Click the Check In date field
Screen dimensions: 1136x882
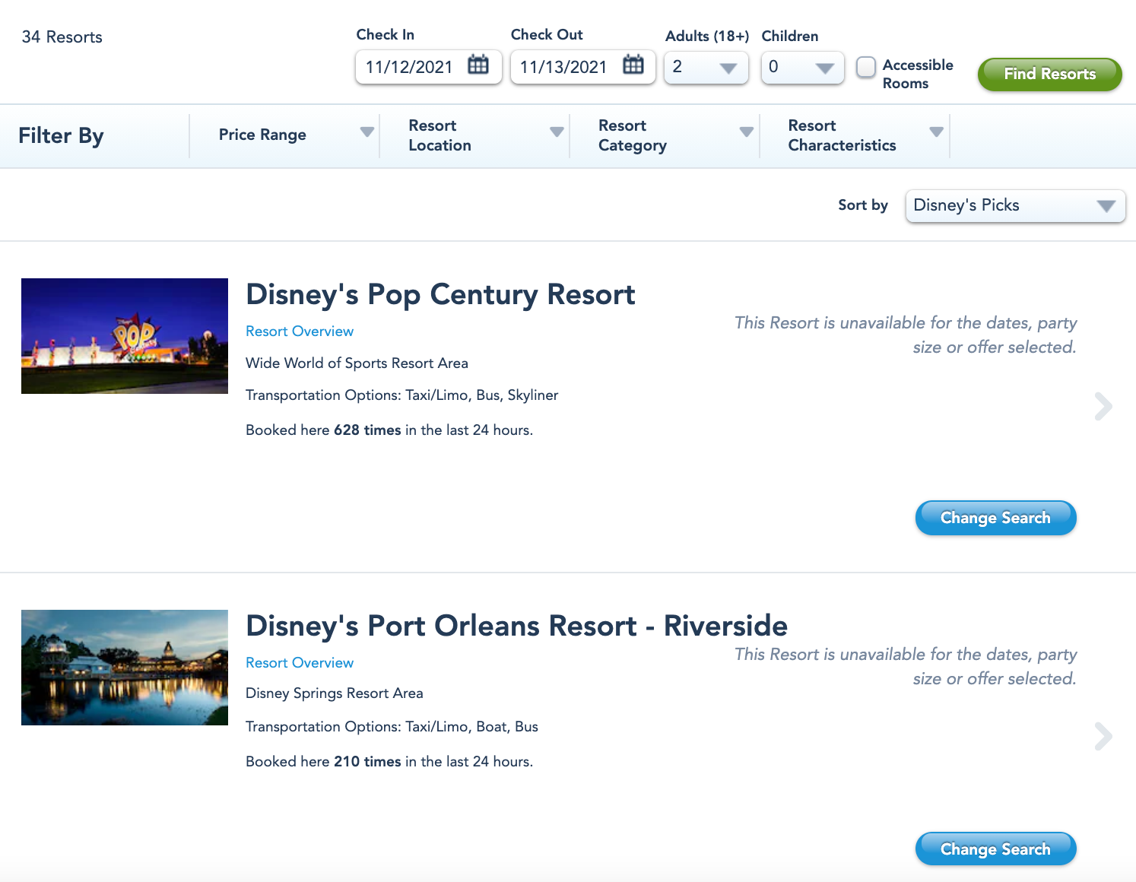tap(411, 68)
